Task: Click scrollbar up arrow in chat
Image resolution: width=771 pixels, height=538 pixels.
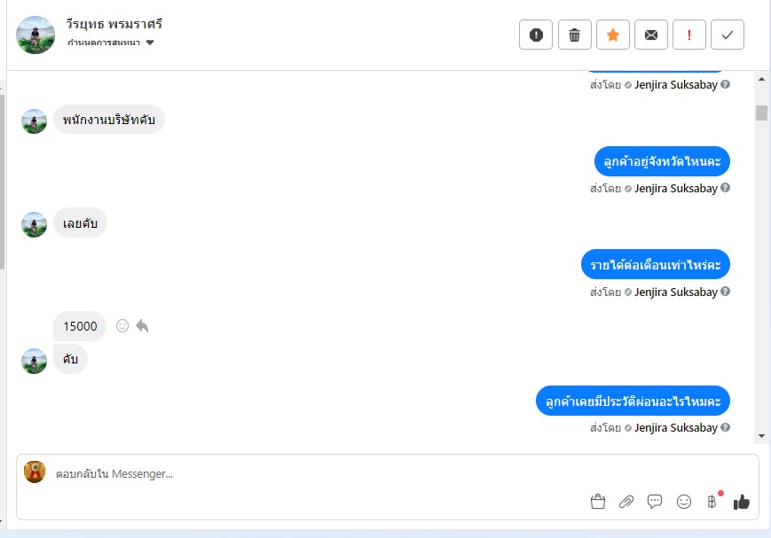Action: (761, 79)
